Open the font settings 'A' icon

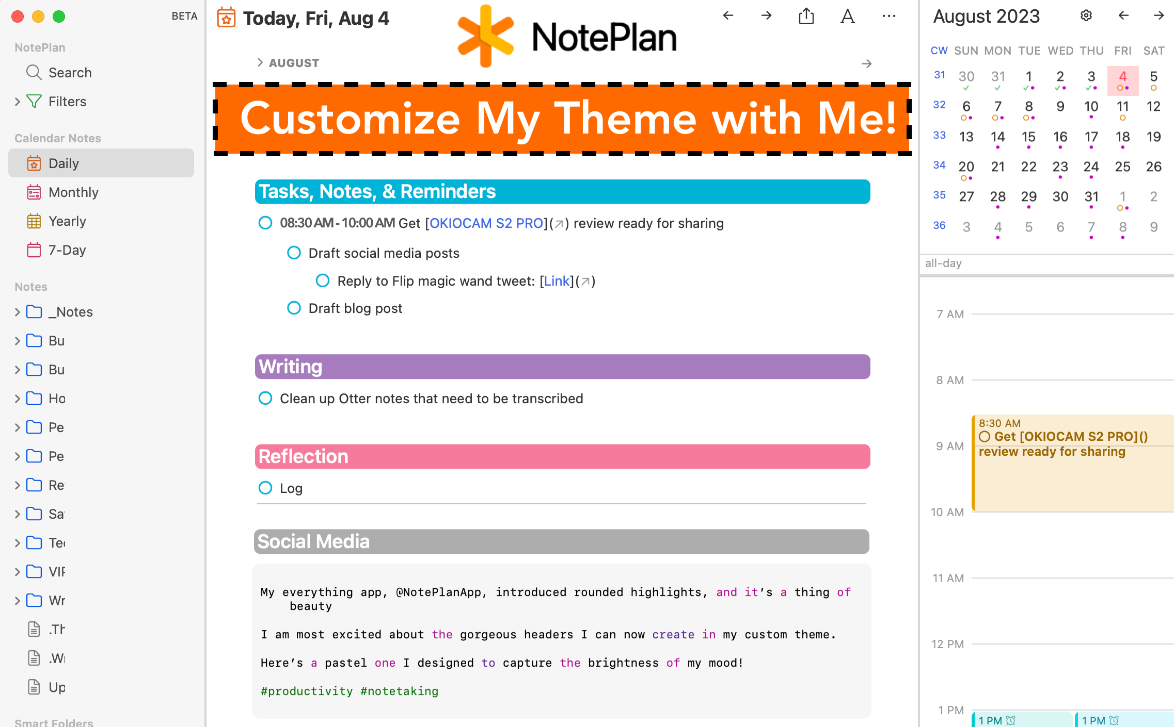tap(847, 16)
